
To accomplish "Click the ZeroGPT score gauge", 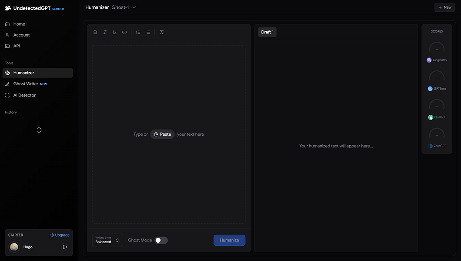I will click(437, 134).
